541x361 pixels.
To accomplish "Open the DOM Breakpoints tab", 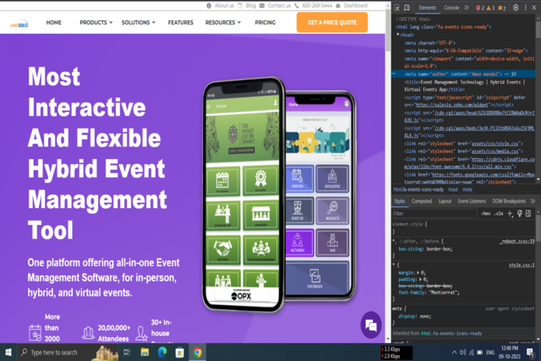I will (509, 201).
